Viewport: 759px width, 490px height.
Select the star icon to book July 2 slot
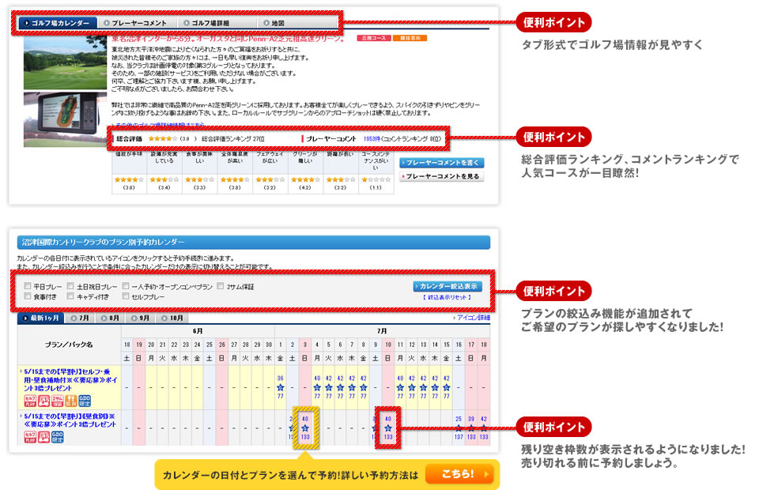point(293,427)
